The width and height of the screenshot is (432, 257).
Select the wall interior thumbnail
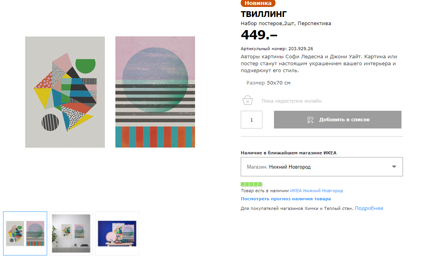[71, 233]
